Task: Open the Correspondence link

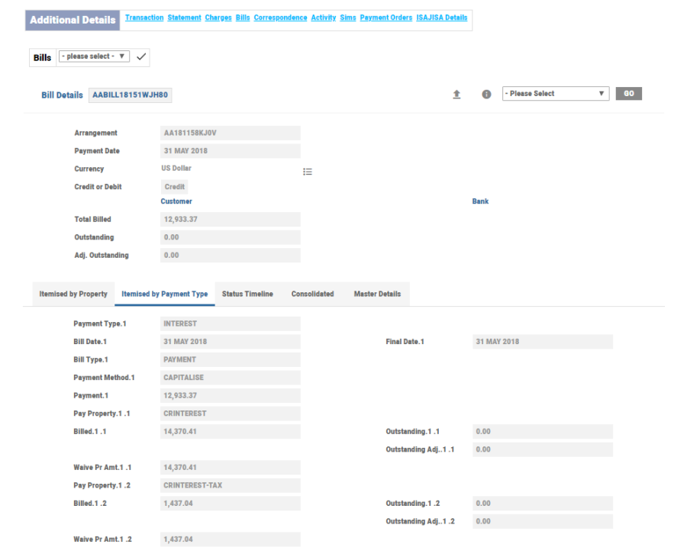Action: pyautogui.click(x=280, y=18)
